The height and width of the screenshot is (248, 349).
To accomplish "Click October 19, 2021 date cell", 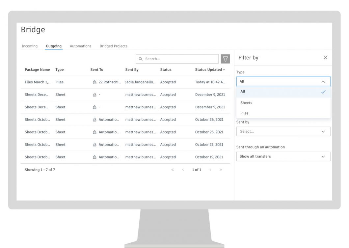I will coord(209,157).
